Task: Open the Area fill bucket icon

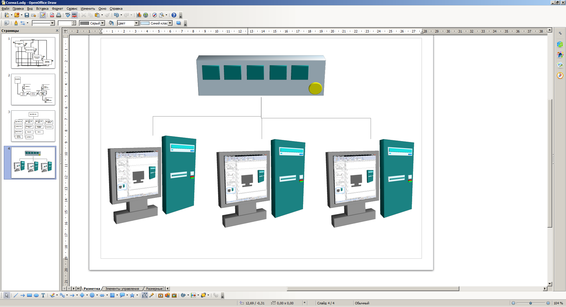Action: (x=111, y=23)
